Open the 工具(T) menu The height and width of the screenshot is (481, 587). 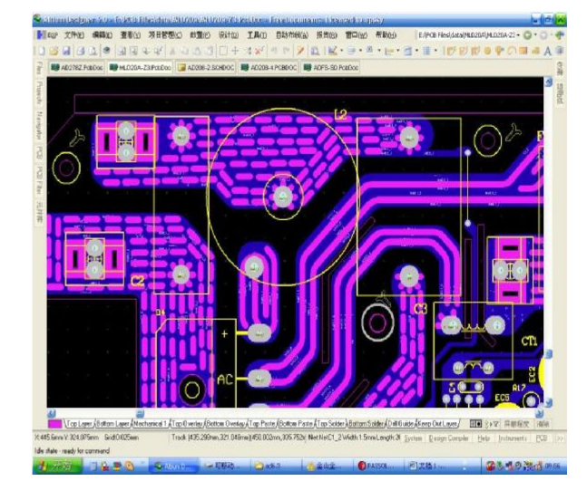[258, 34]
